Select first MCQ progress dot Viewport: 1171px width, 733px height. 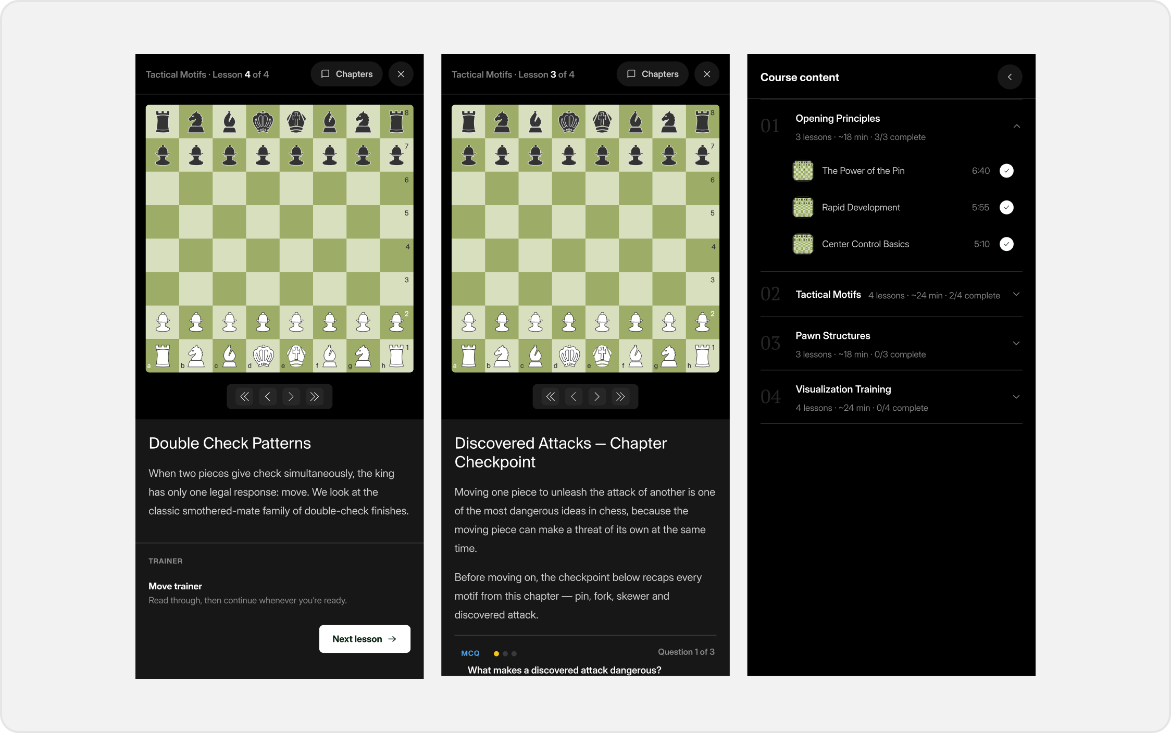tap(496, 653)
